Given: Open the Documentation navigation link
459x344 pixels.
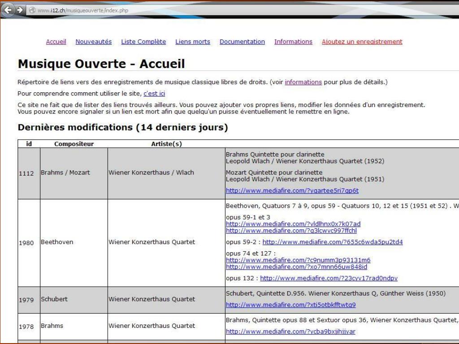Looking at the screenshot, I should point(242,42).
